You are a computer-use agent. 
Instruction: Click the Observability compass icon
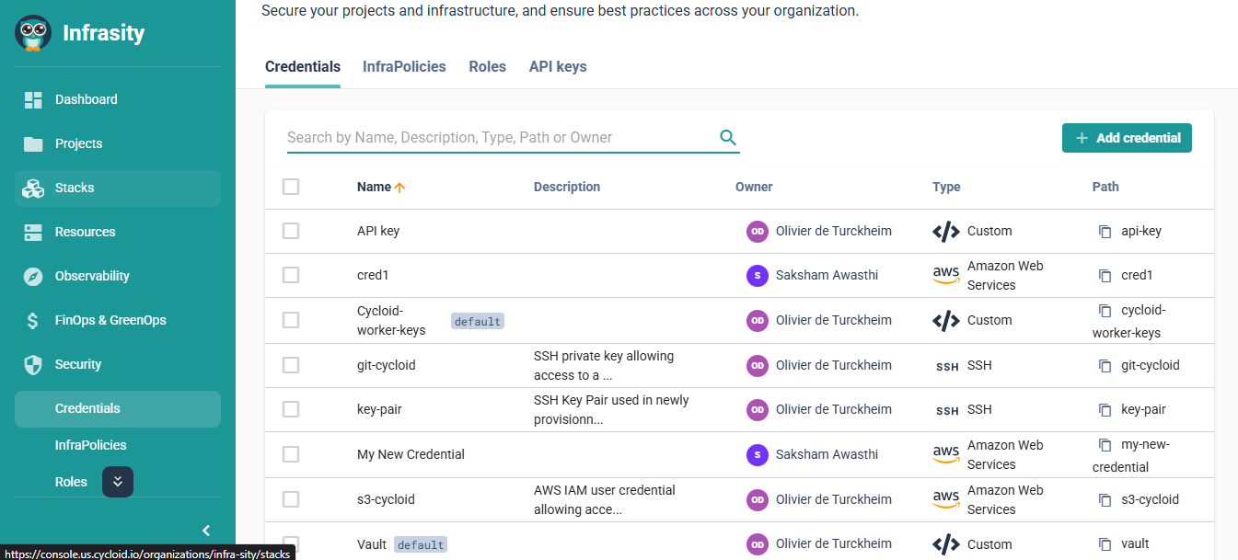33,276
